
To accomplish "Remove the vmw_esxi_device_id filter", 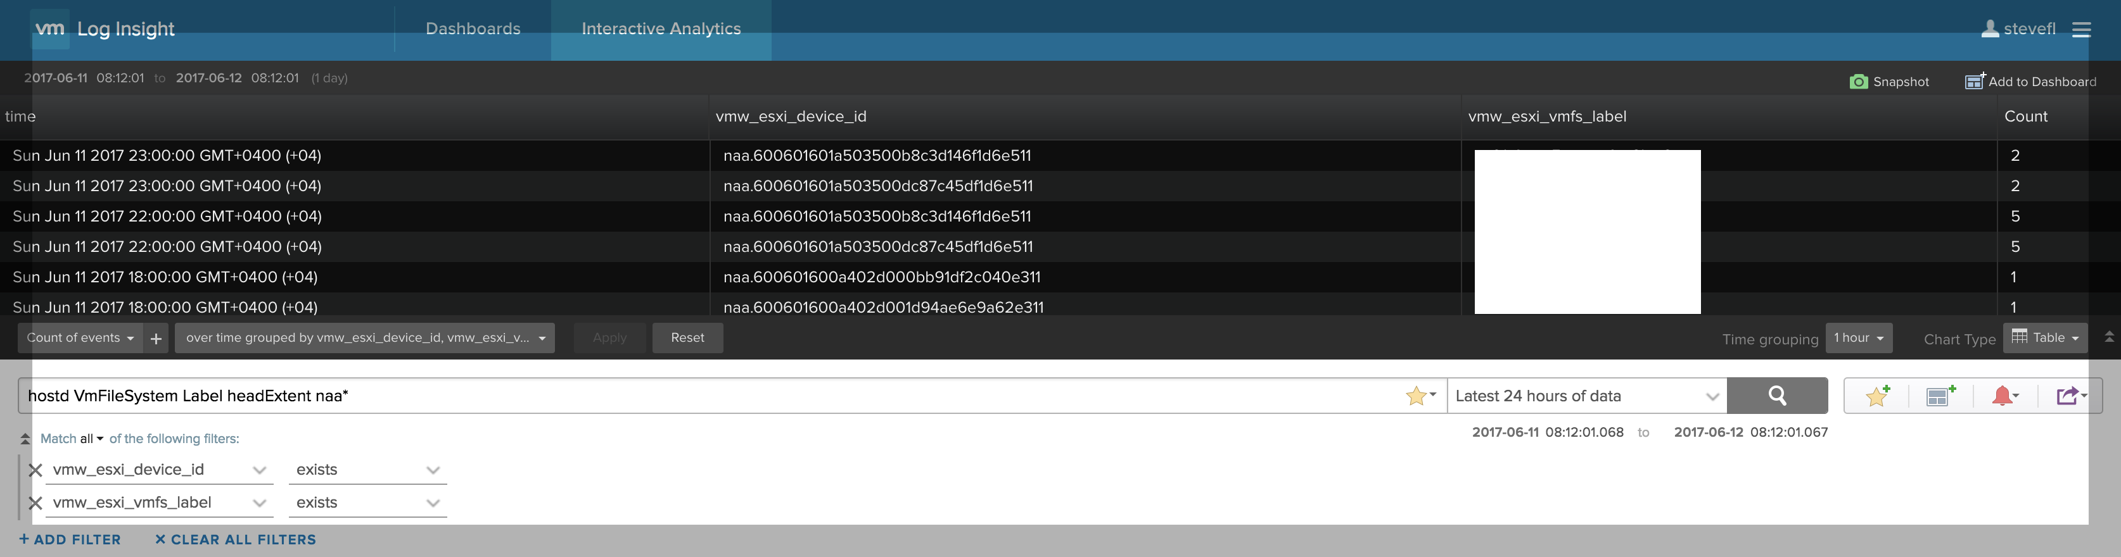I will click(x=35, y=471).
